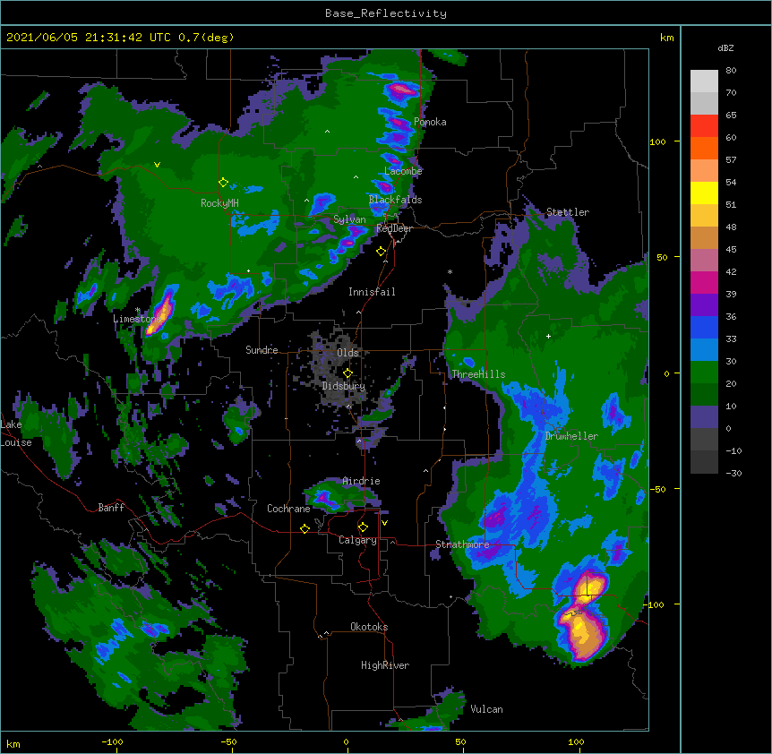
Task: Click the Ponoka city label
Action: coord(430,122)
